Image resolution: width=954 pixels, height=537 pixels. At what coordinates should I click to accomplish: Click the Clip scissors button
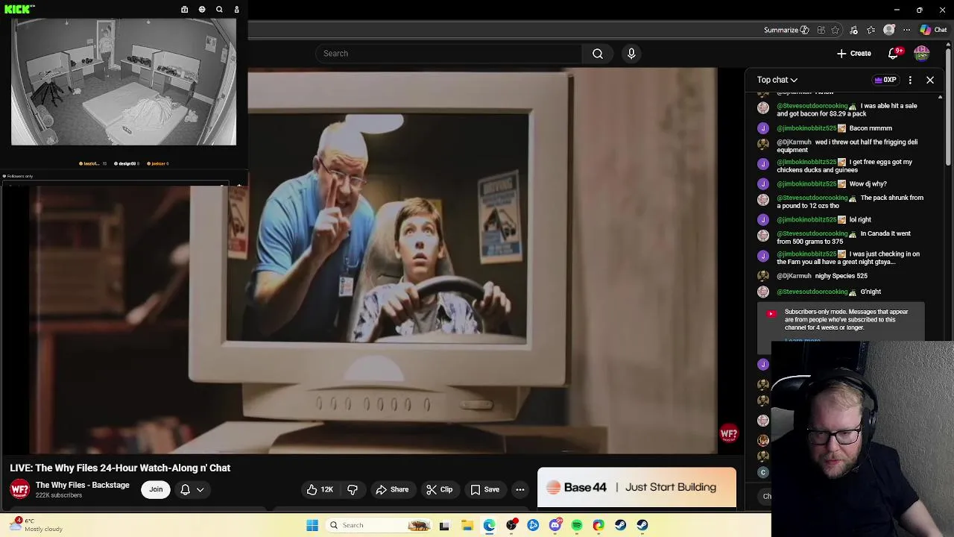(440, 489)
